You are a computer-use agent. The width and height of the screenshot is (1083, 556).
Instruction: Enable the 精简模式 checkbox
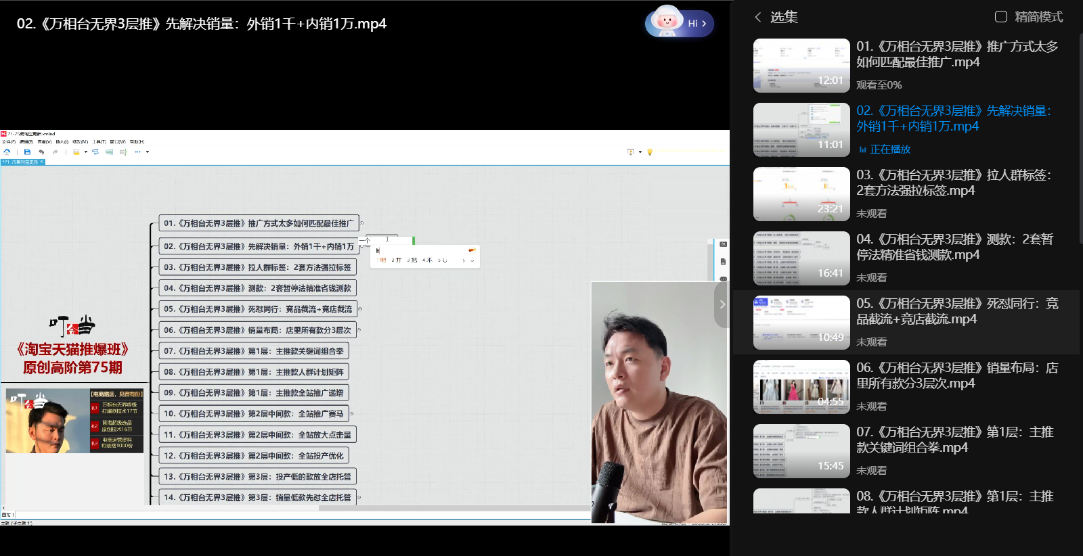(1000, 17)
